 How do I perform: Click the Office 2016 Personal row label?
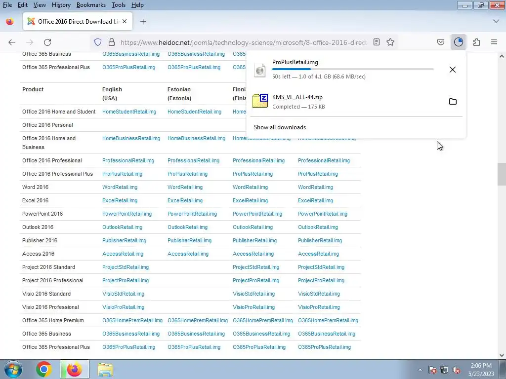click(x=47, y=125)
